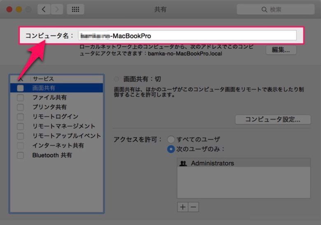
Task: Select インターネット共有 service row
Action: pos(58,145)
